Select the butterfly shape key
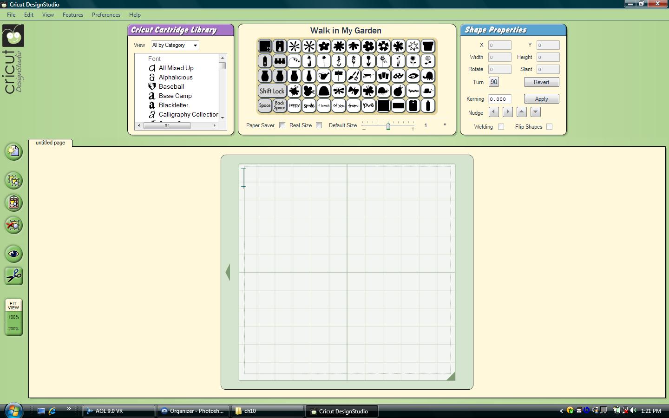The width and height of the screenshot is (669, 418). pos(354,91)
